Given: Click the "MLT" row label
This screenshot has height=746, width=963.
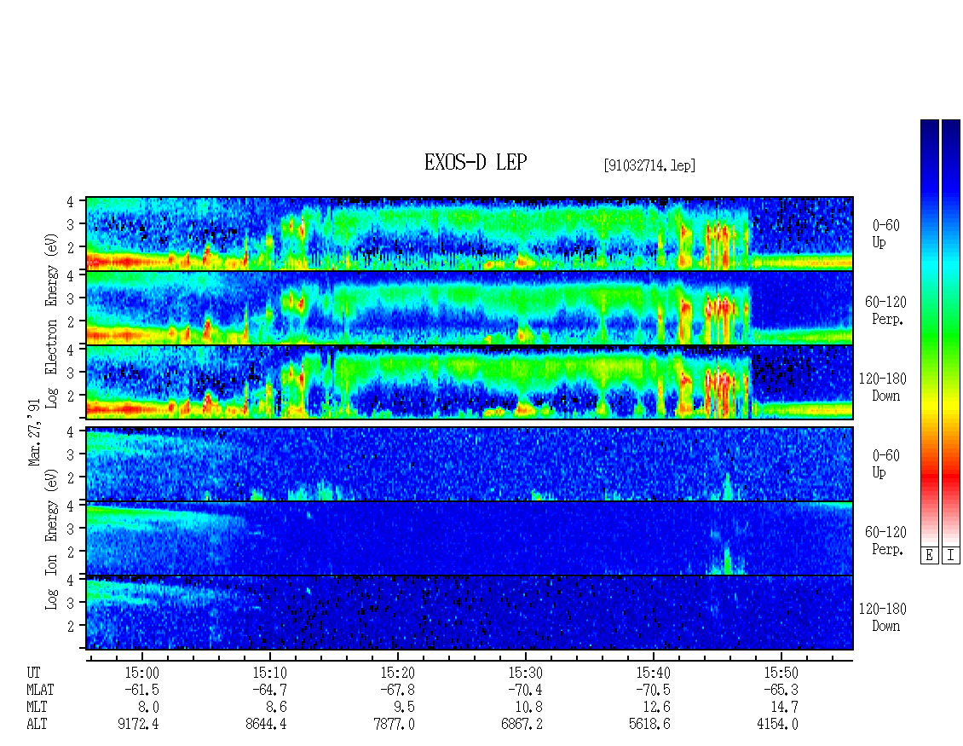Looking at the screenshot, I should 37,708.
